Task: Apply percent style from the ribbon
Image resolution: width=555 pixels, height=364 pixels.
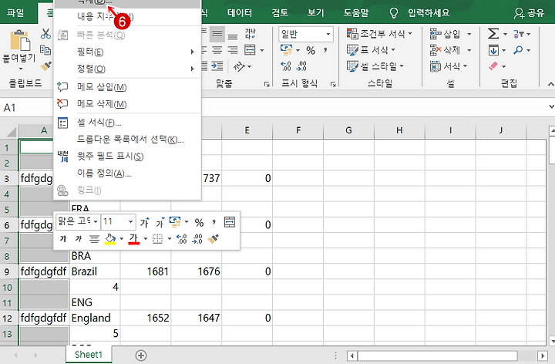Action: click(311, 51)
